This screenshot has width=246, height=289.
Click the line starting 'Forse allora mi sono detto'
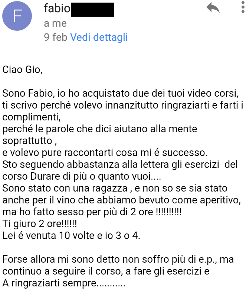pyautogui.click(x=118, y=259)
